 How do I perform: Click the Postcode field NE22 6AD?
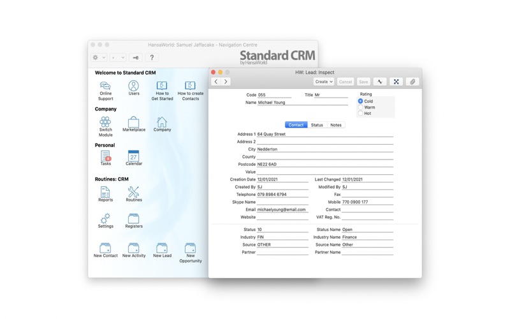(325, 165)
